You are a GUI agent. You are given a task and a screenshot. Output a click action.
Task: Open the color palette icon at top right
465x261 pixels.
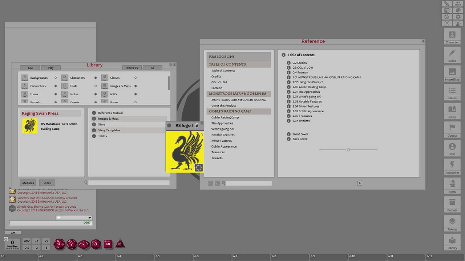[x=458, y=11]
